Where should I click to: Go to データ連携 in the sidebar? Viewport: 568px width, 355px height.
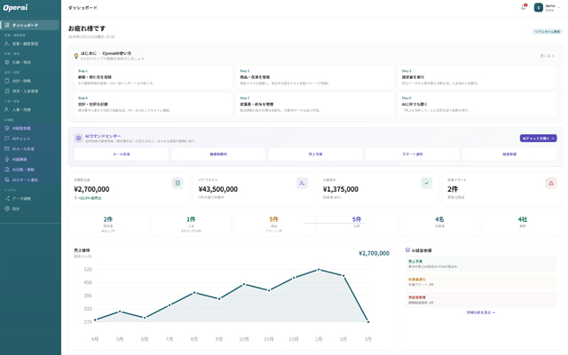click(21, 198)
